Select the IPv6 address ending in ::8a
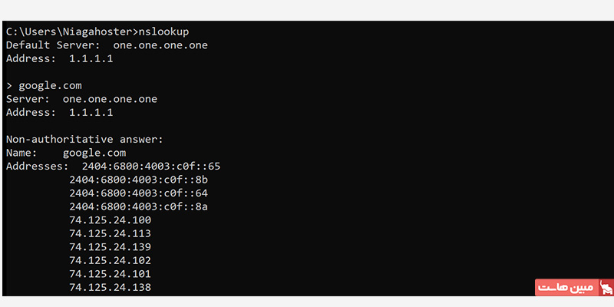 (x=139, y=206)
